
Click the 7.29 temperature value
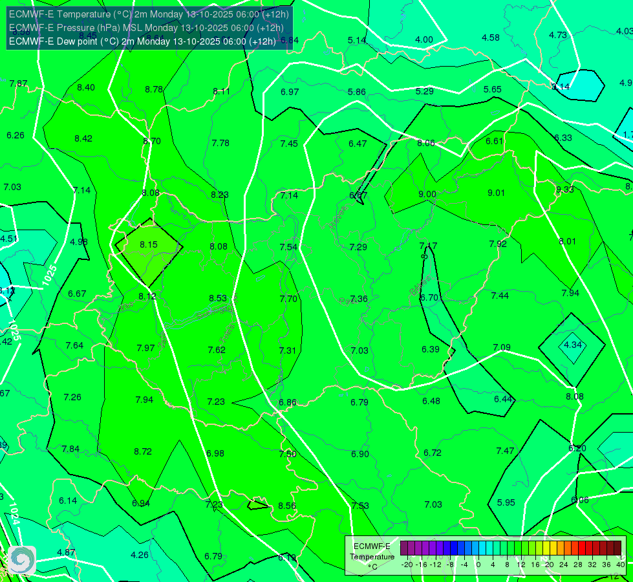[x=358, y=247]
